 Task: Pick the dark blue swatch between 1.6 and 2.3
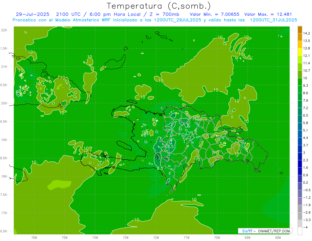(x=300, y=164)
